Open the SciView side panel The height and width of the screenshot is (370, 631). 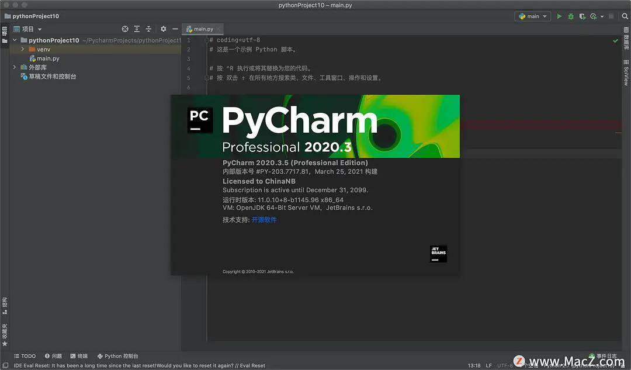pyautogui.click(x=626, y=72)
